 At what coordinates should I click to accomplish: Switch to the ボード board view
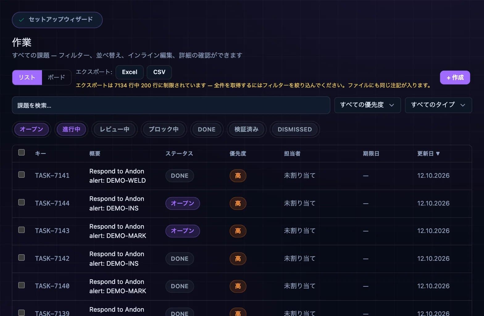pyautogui.click(x=56, y=77)
